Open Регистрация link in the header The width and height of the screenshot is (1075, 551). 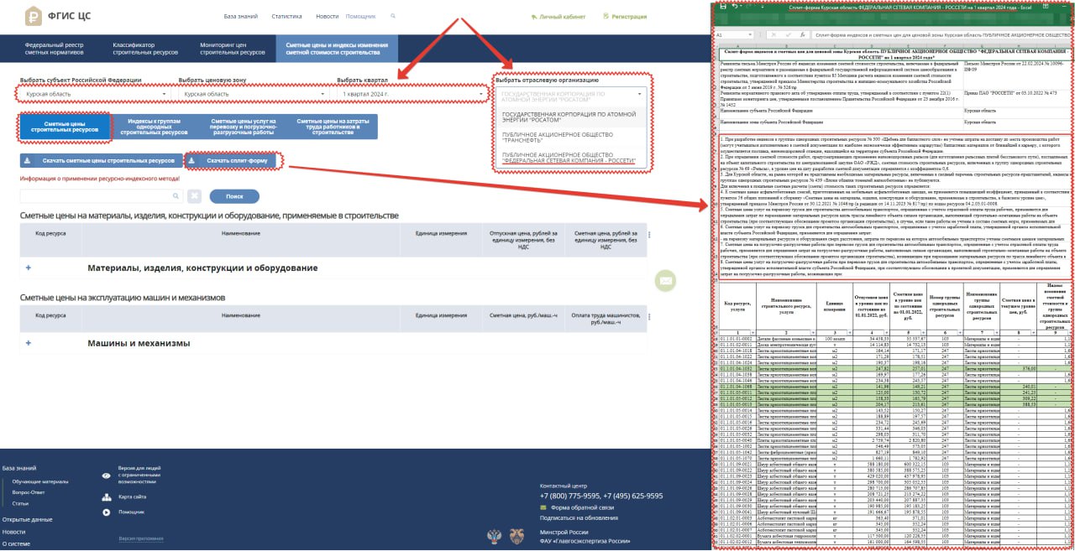[x=625, y=17]
